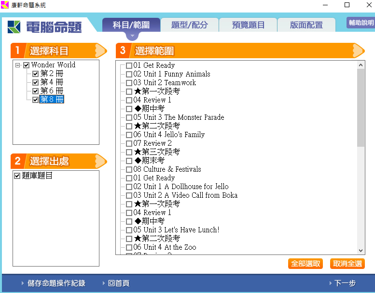The image size is (375, 293).
Task: Check 05 Unit 3 The Monster Parade
Action: point(129,117)
